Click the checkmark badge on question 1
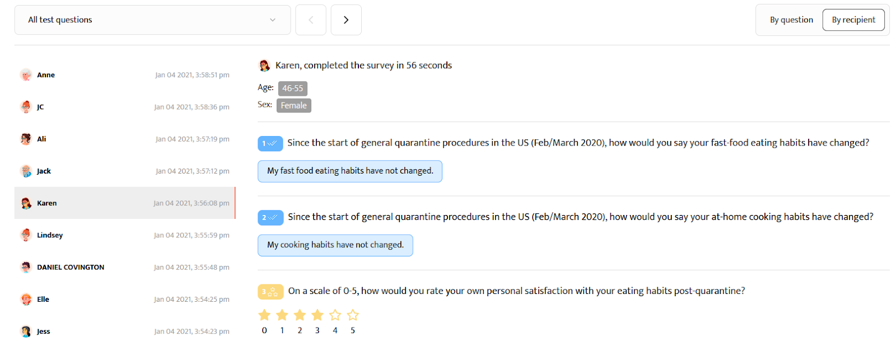The image size is (896, 346). coord(270,143)
